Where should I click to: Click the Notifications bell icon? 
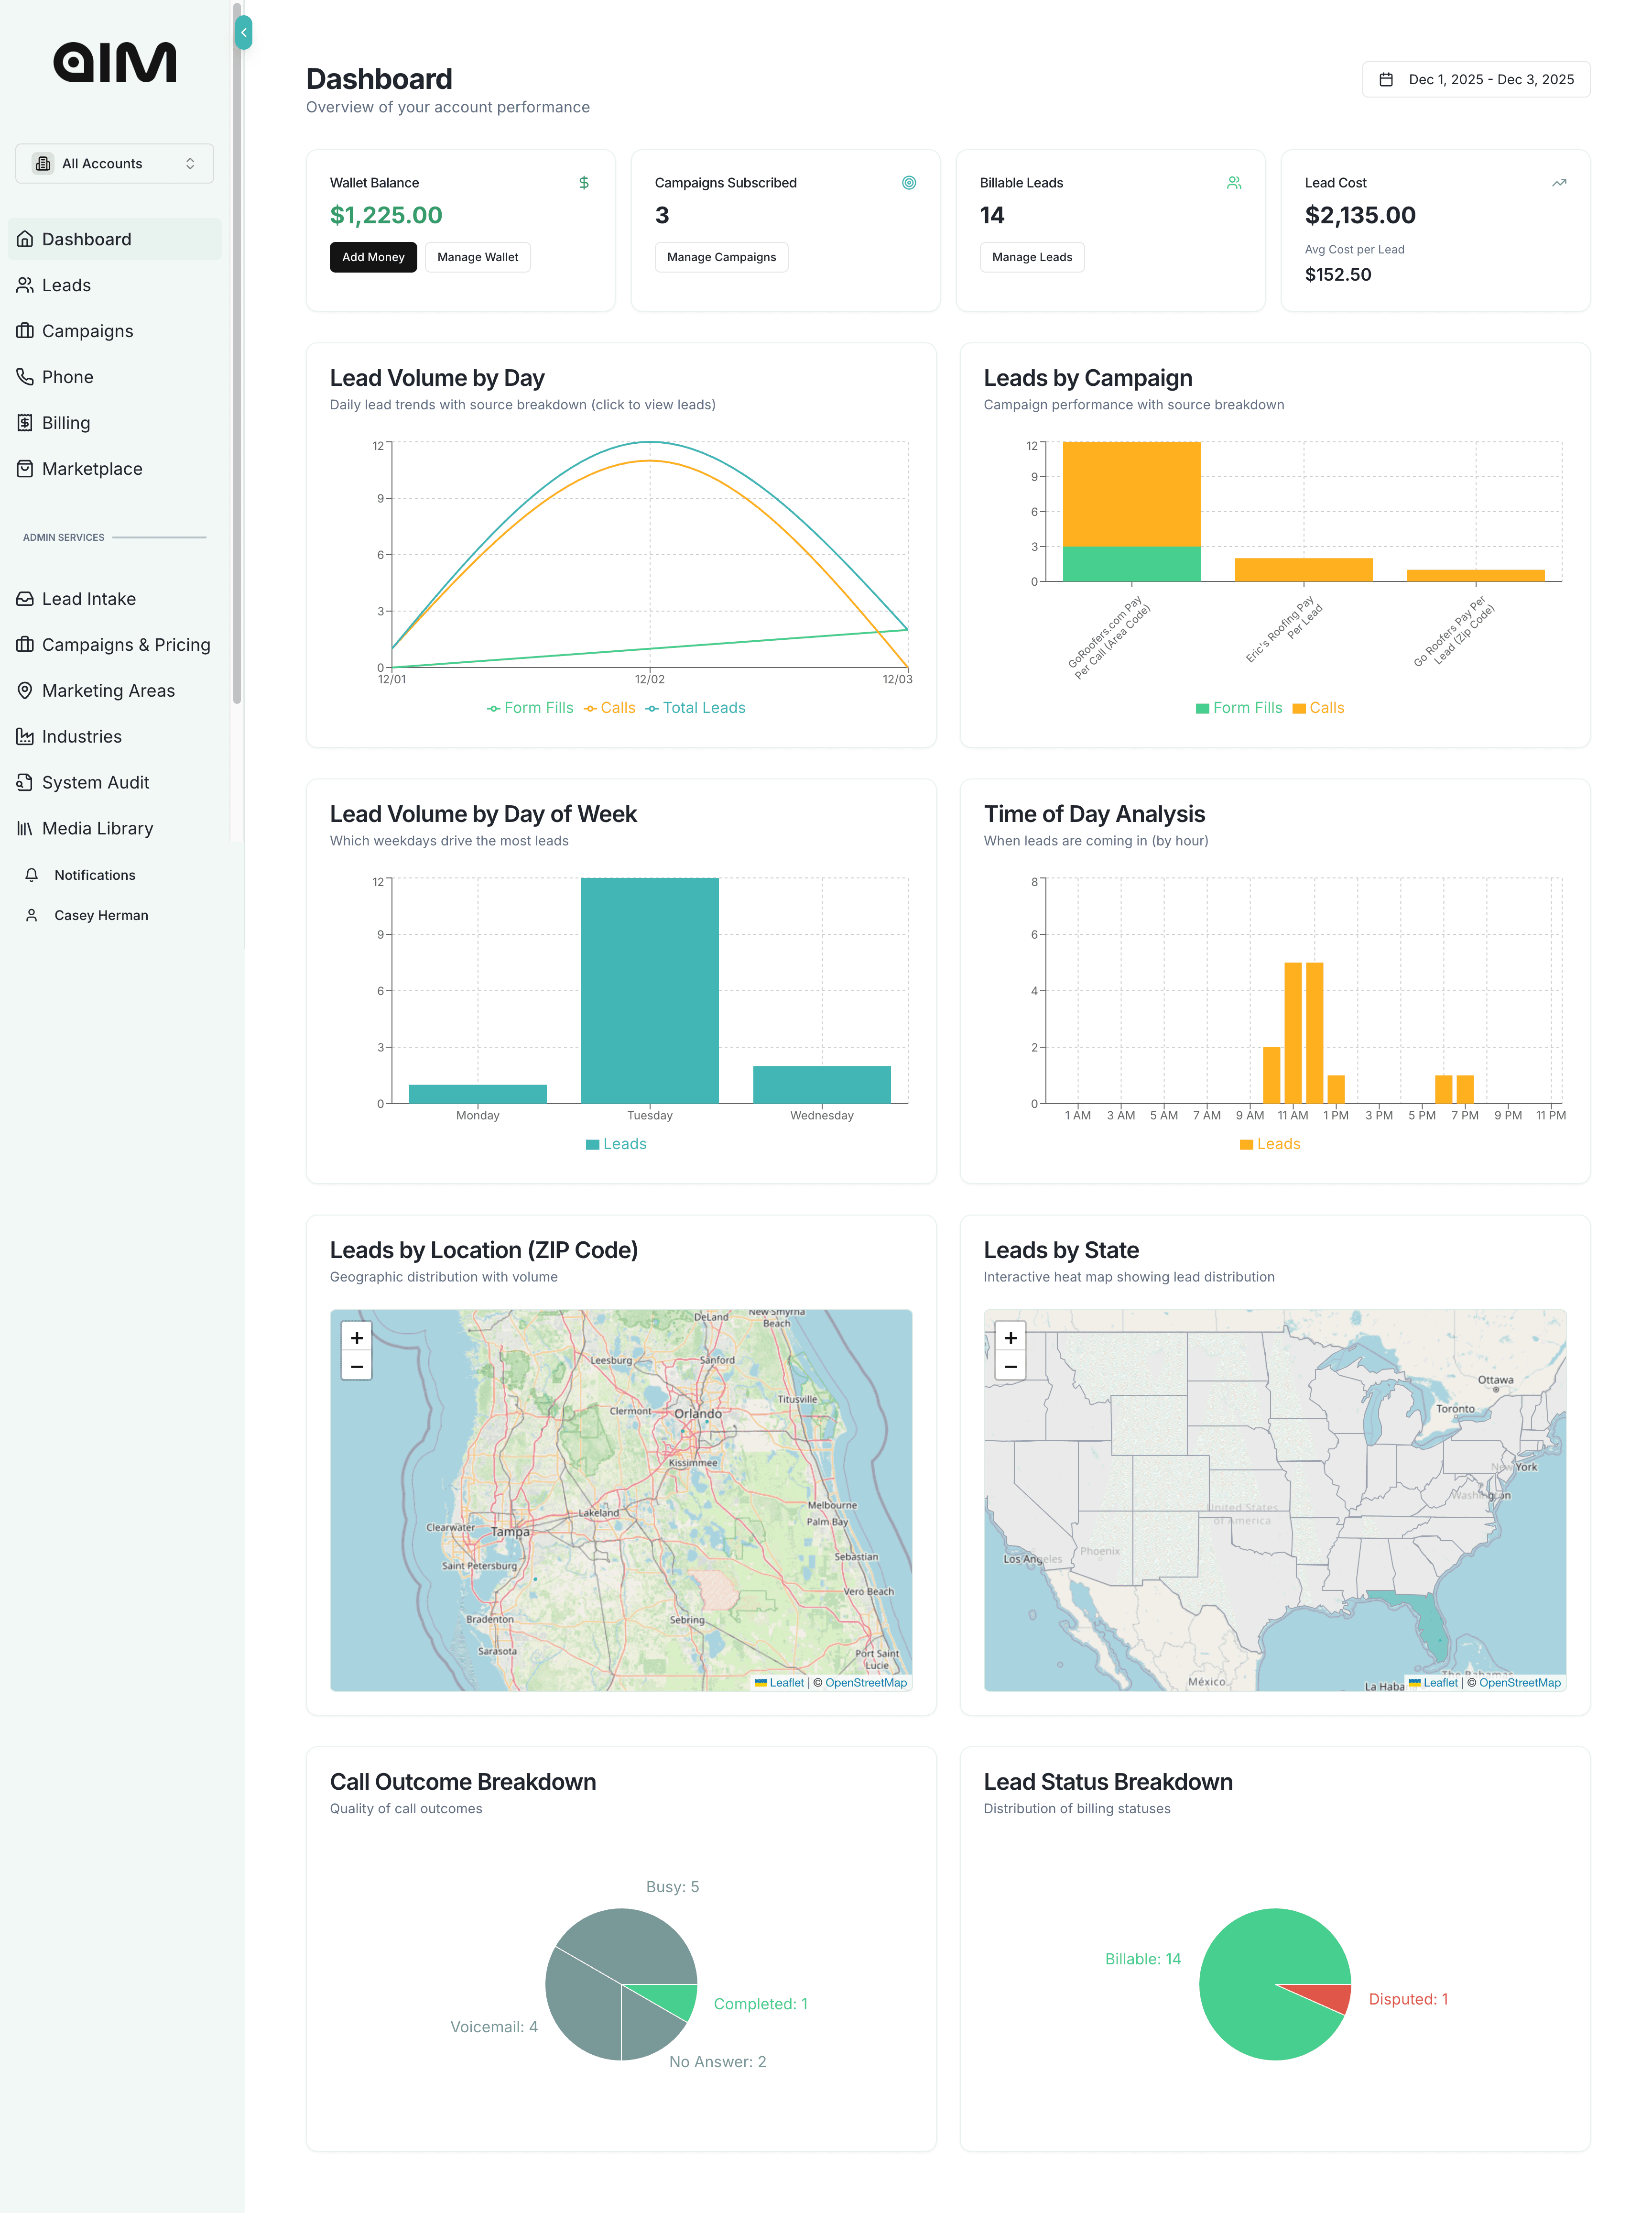[32, 876]
